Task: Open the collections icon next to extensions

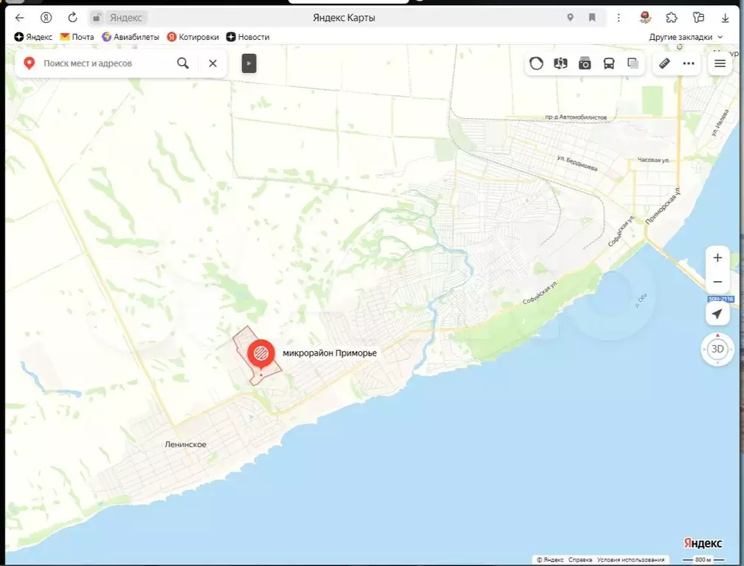Action: (698, 18)
